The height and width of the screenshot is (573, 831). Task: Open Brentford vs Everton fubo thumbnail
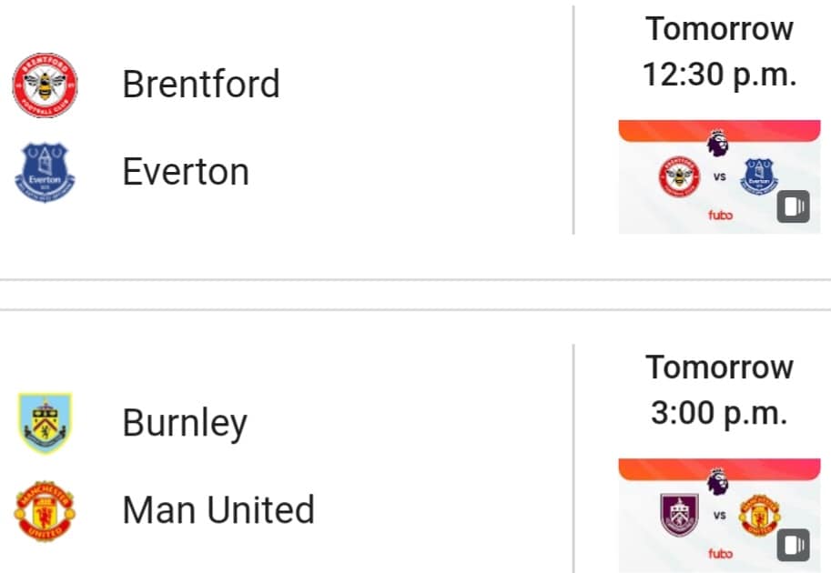720,176
